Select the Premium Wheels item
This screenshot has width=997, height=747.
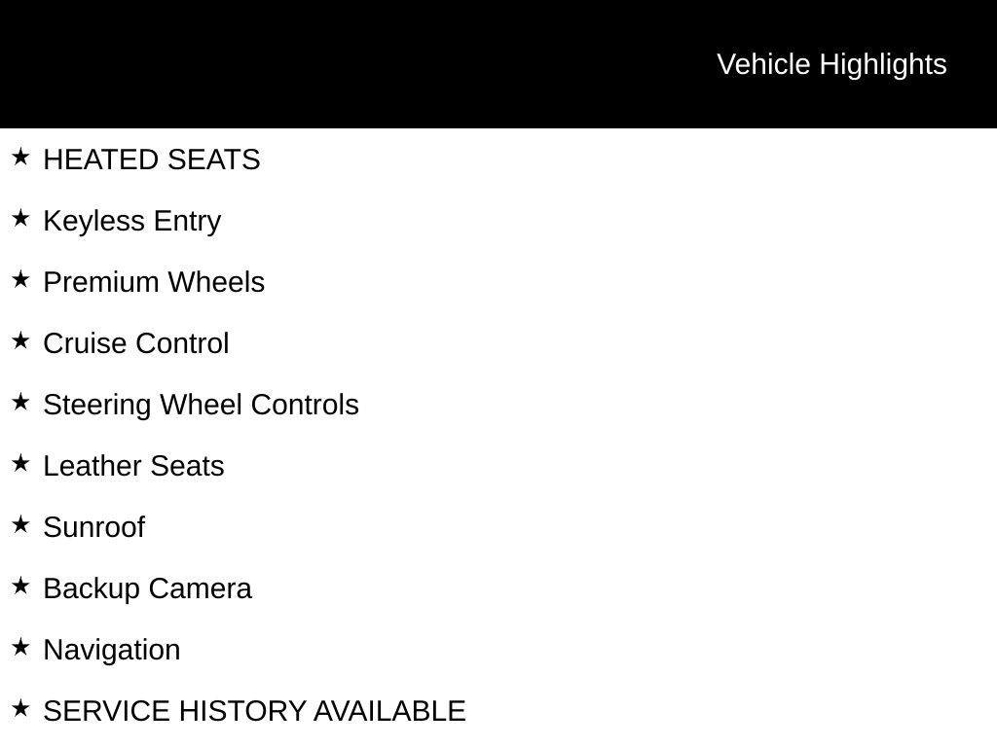click(x=154, y=282)
